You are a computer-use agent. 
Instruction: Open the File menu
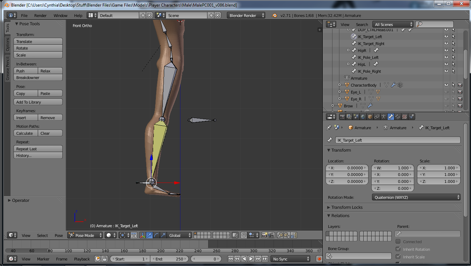[x=24, y=15]
